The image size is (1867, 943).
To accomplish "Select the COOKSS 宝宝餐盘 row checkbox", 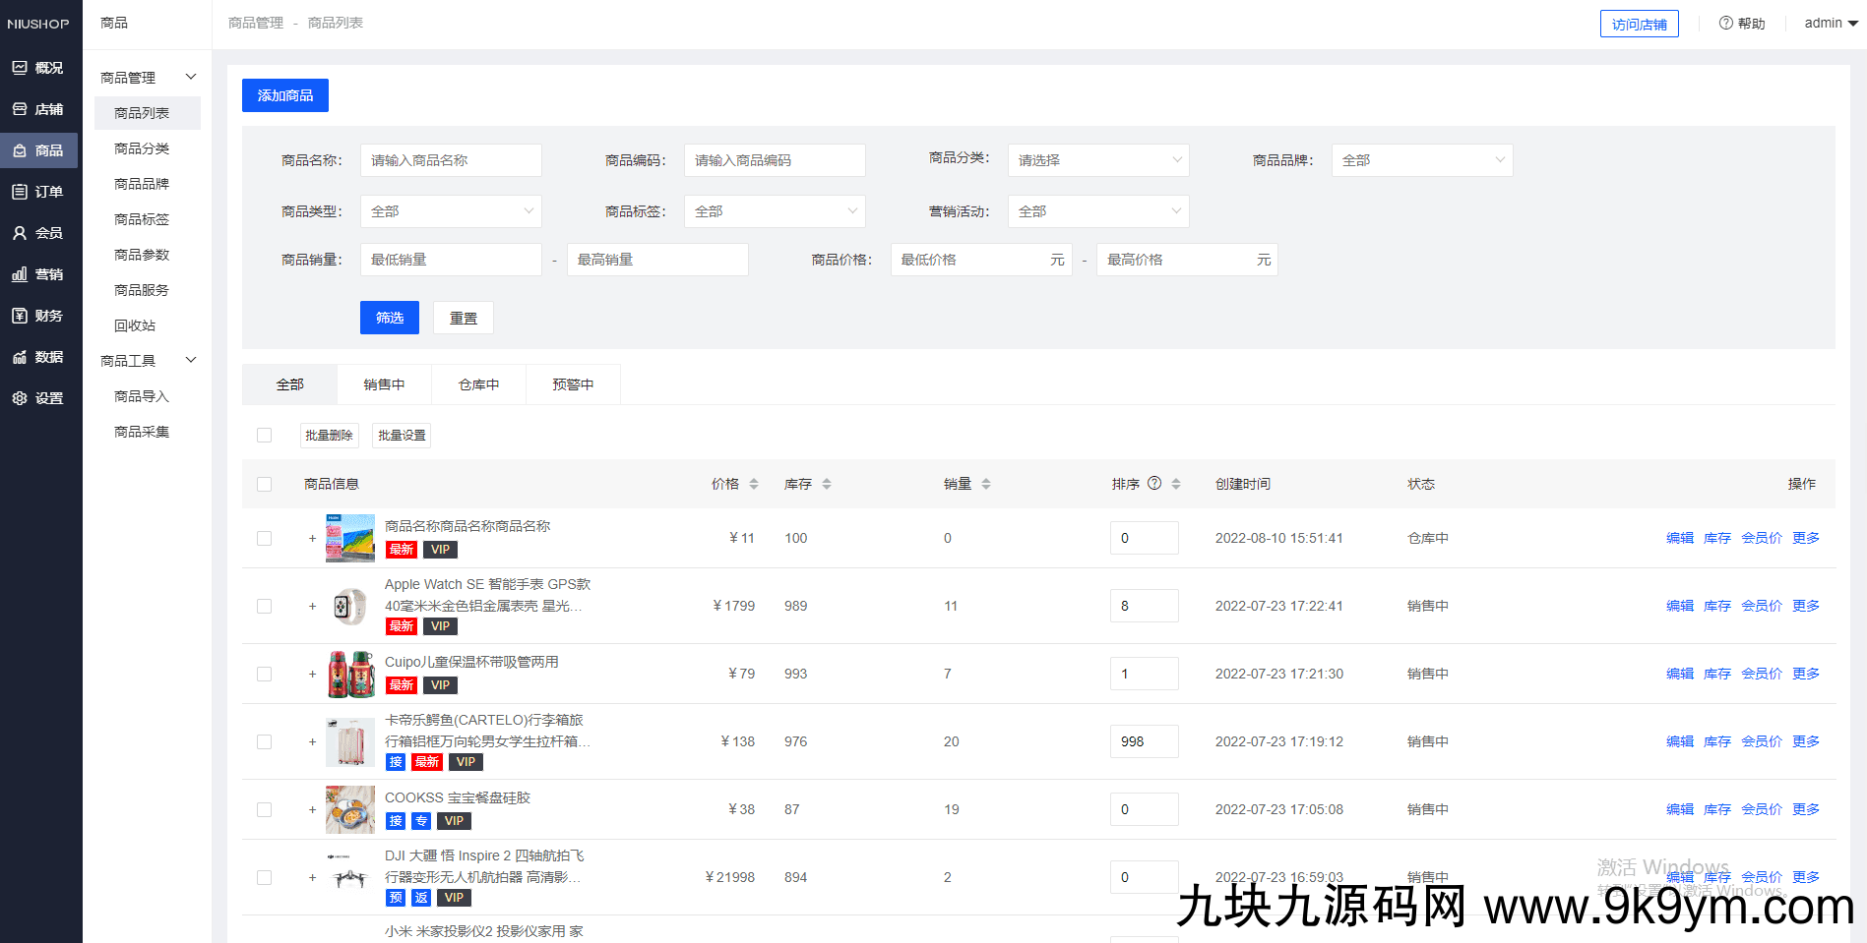I will 264,809.
